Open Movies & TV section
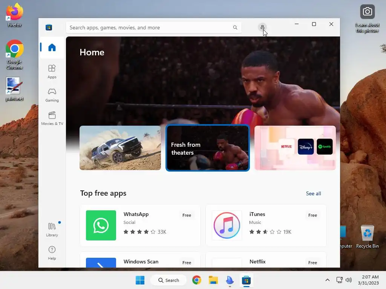This screenshot has width=386, height=289. click(x=52, y=119)
